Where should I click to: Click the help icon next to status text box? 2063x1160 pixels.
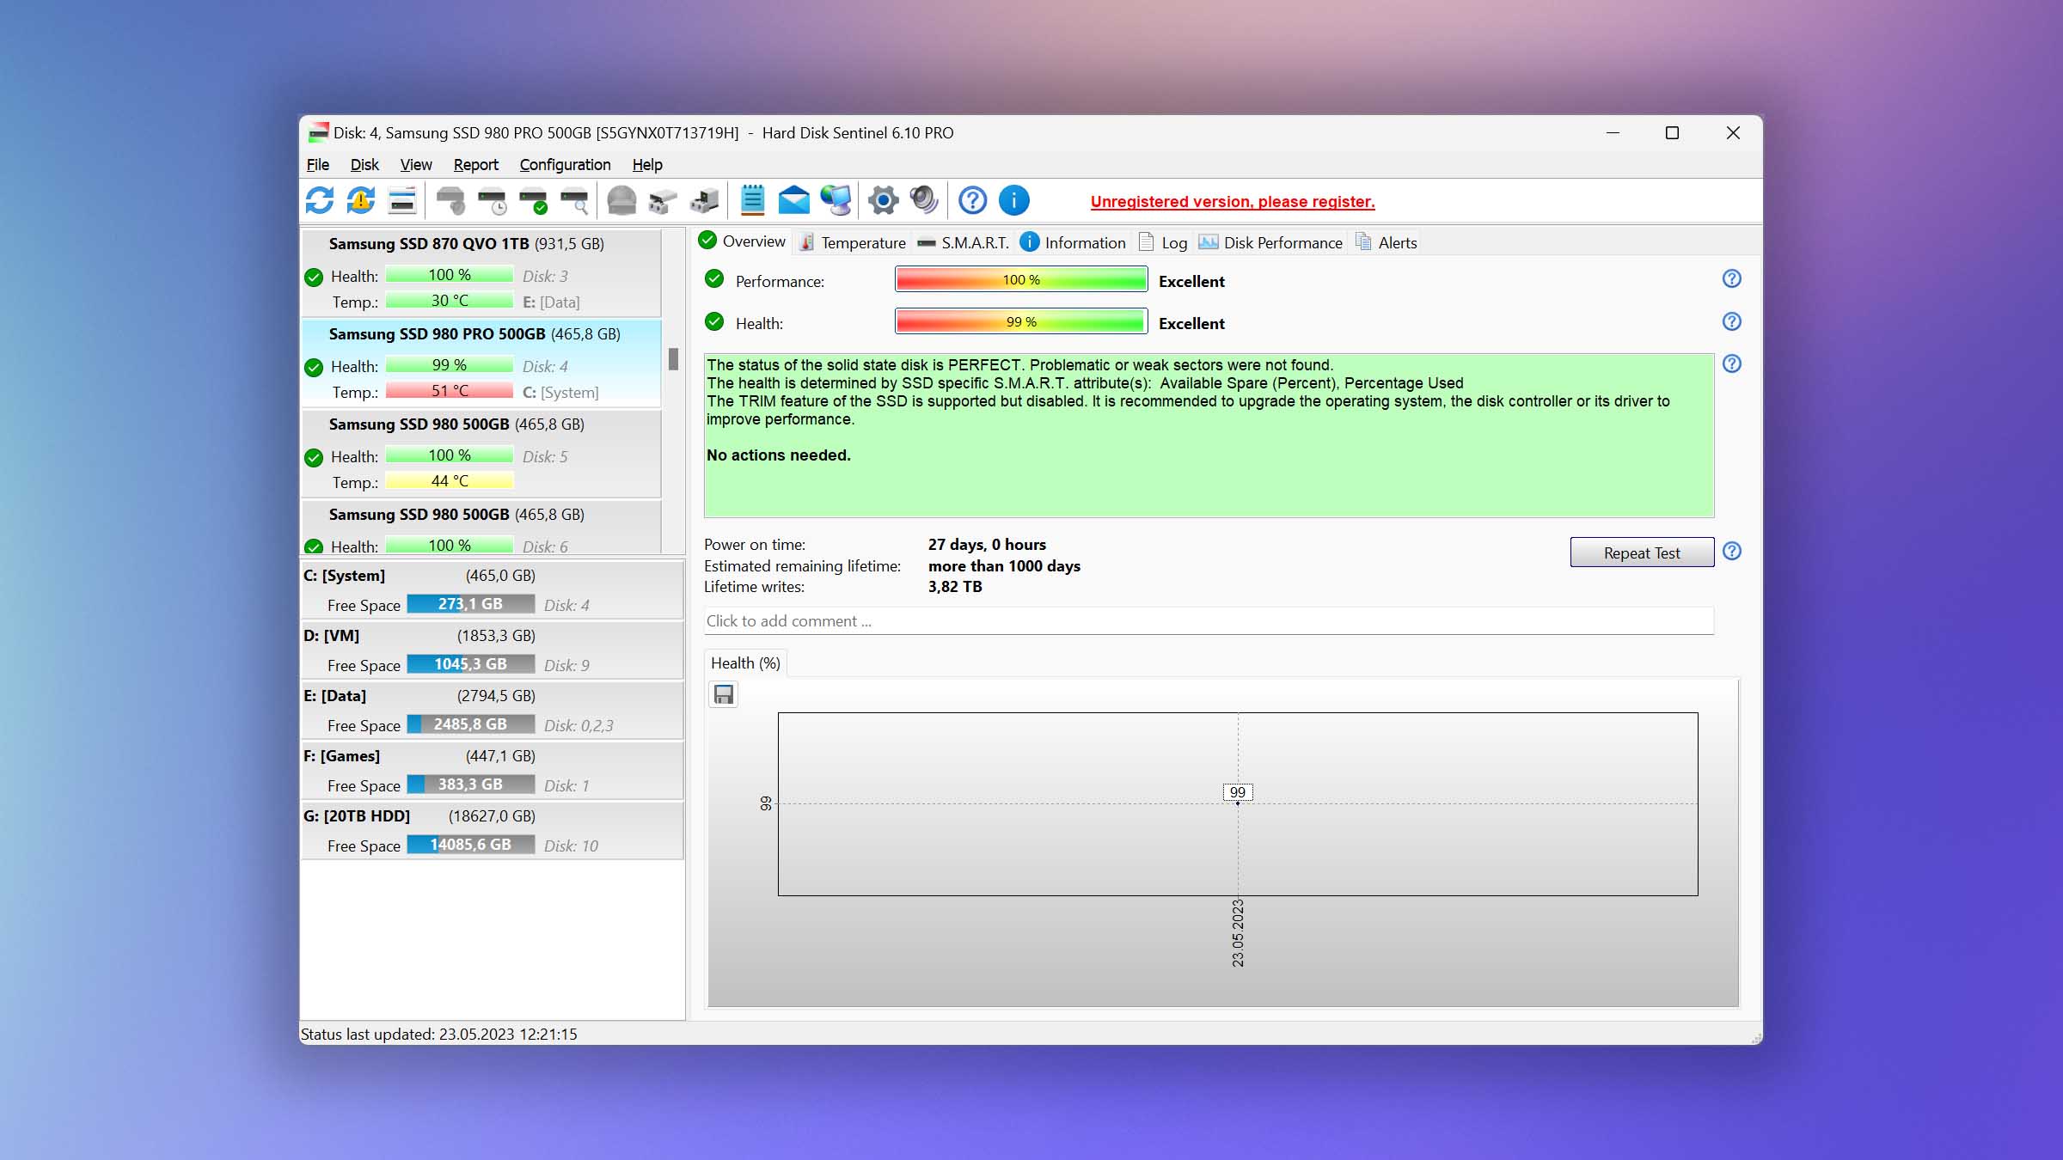coord(1732,363)
